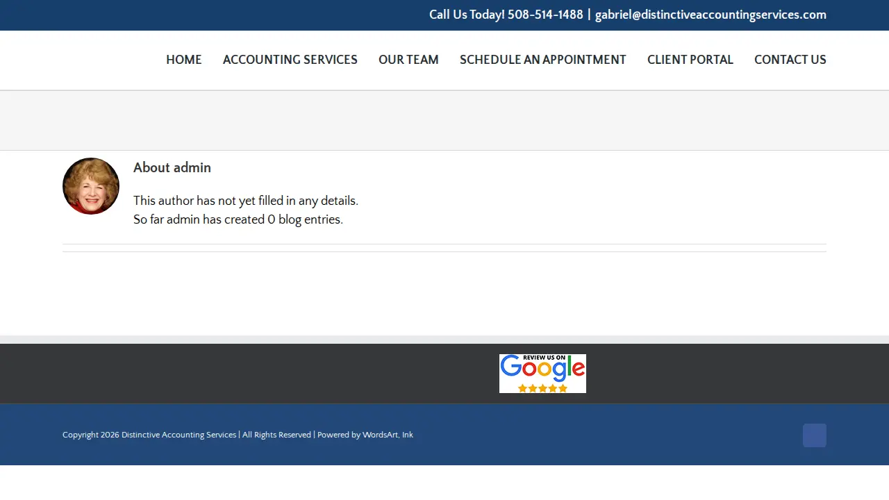The image size is (889, 500).
Task: Navigate to Our Team
Action: tap(408, 60)
